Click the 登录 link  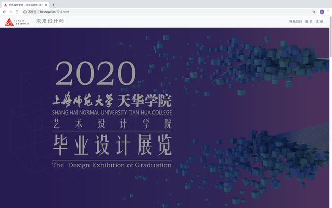coord(309,21)
